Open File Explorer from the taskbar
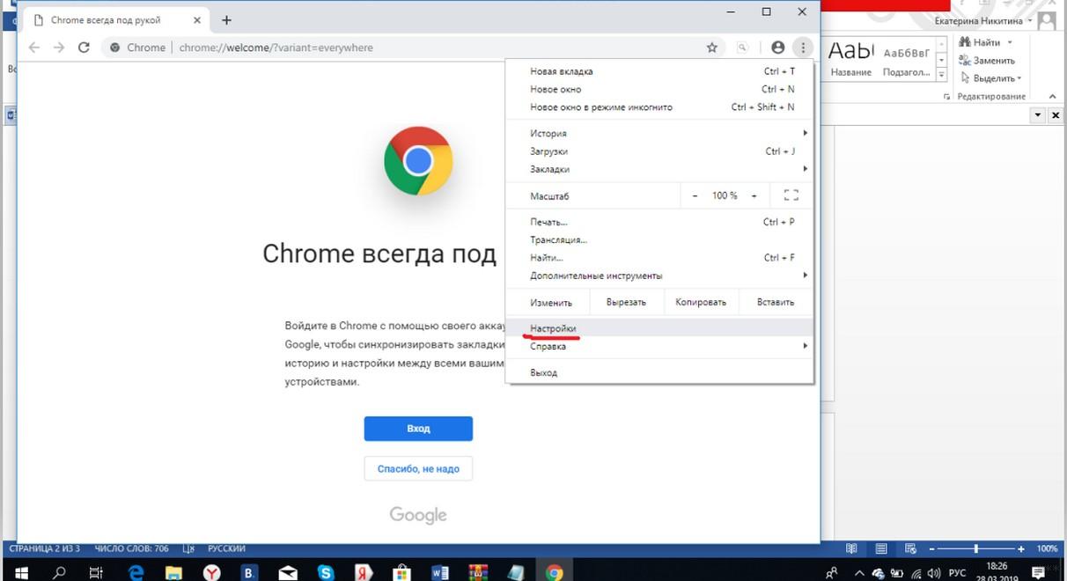The height and width of the screenshot is (581, 1067). pyautogui.click(x=174, y=572)
